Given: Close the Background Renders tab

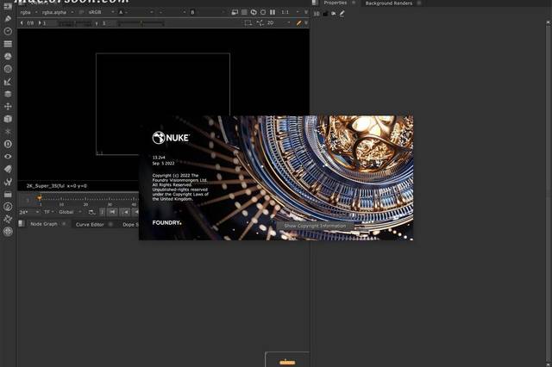Looking at the screenshot, I should click(419, 3).
